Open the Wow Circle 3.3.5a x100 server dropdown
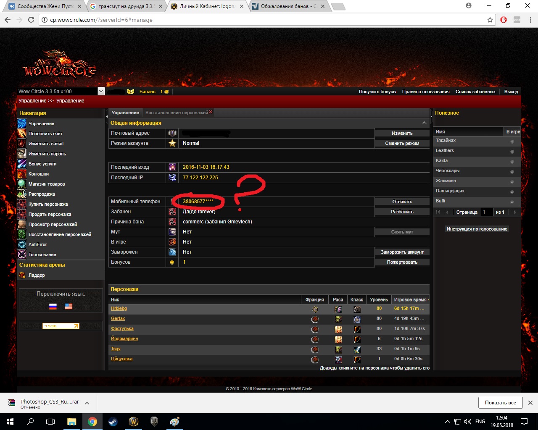This screenshot has height=430, width=538. click(101, 91)
